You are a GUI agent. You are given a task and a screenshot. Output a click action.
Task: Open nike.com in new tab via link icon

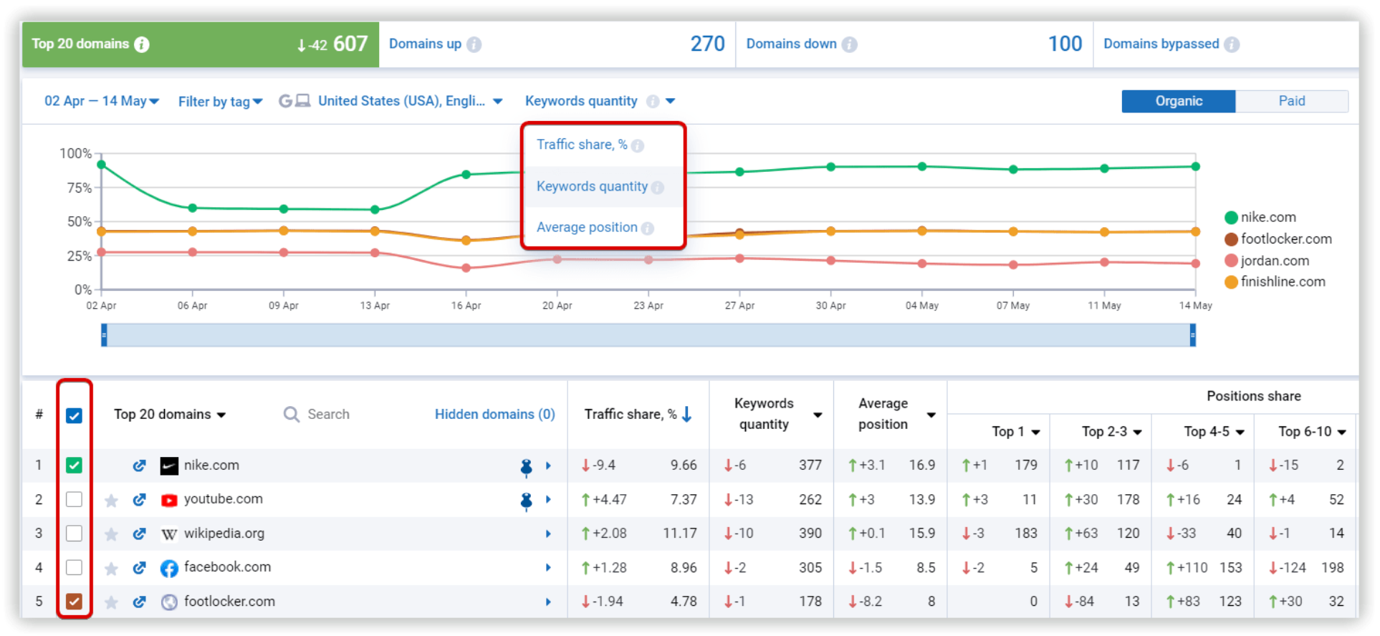[x=139, y=466]
